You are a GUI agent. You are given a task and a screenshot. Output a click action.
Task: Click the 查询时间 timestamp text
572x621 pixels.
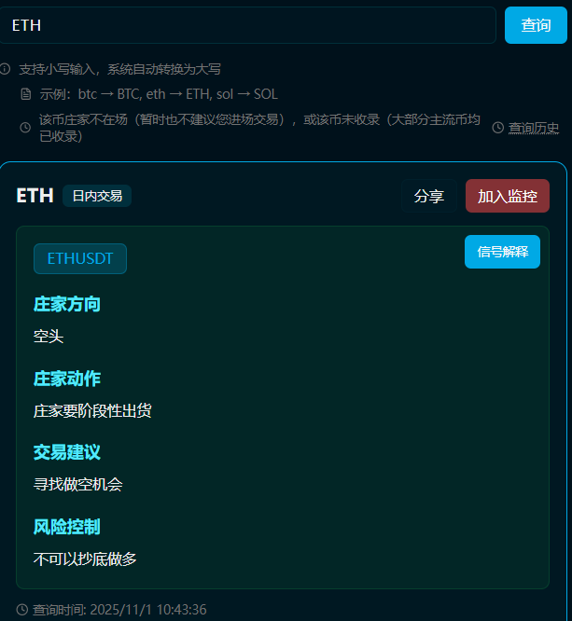coord(119,610)
